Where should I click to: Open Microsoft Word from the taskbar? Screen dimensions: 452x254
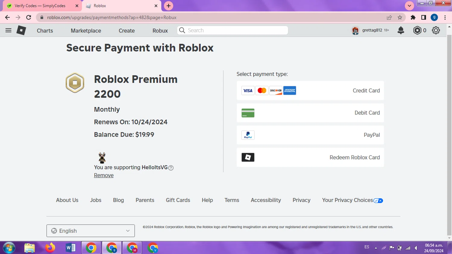[x=71, y=248]
